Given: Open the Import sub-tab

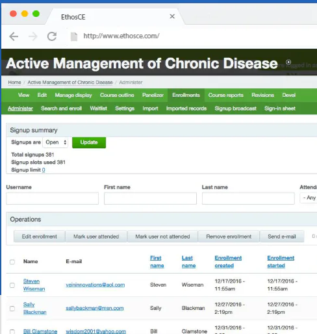Looking at the screenshot, I should 150,109.
